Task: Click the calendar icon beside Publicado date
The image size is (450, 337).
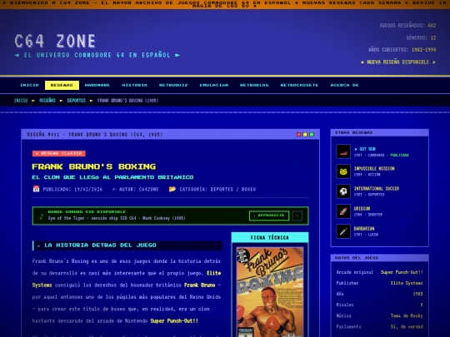Action: (36, 189)
